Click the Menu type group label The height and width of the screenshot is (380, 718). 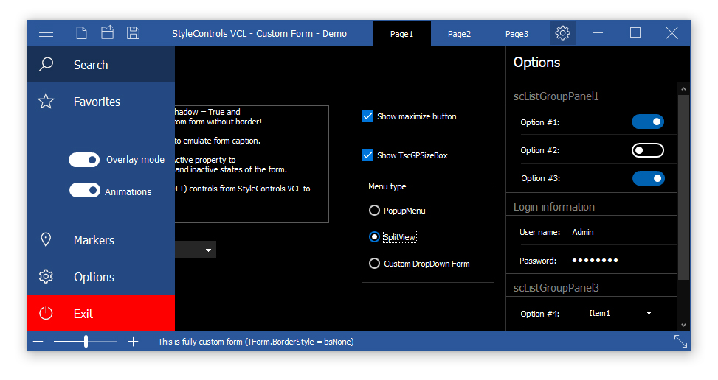pos(387,186)
